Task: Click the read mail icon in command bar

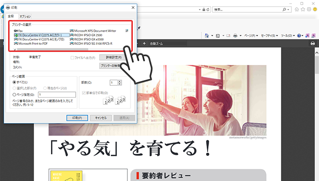Action: 228,36
